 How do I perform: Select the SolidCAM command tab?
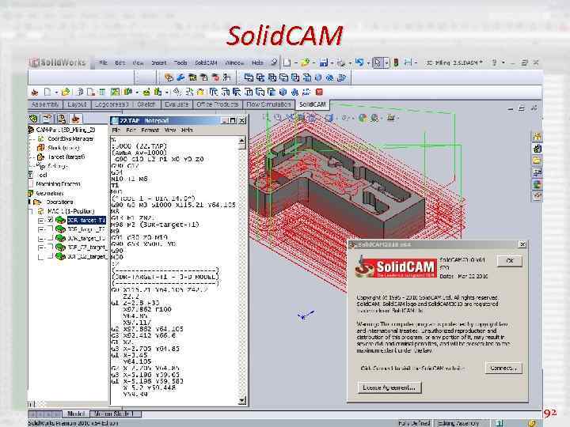pyautogui.click(x=312, y=104)
